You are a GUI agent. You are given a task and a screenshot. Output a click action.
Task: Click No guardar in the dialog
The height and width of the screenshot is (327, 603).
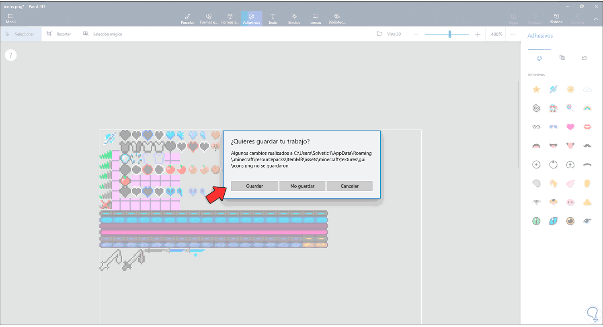point(302,186)
